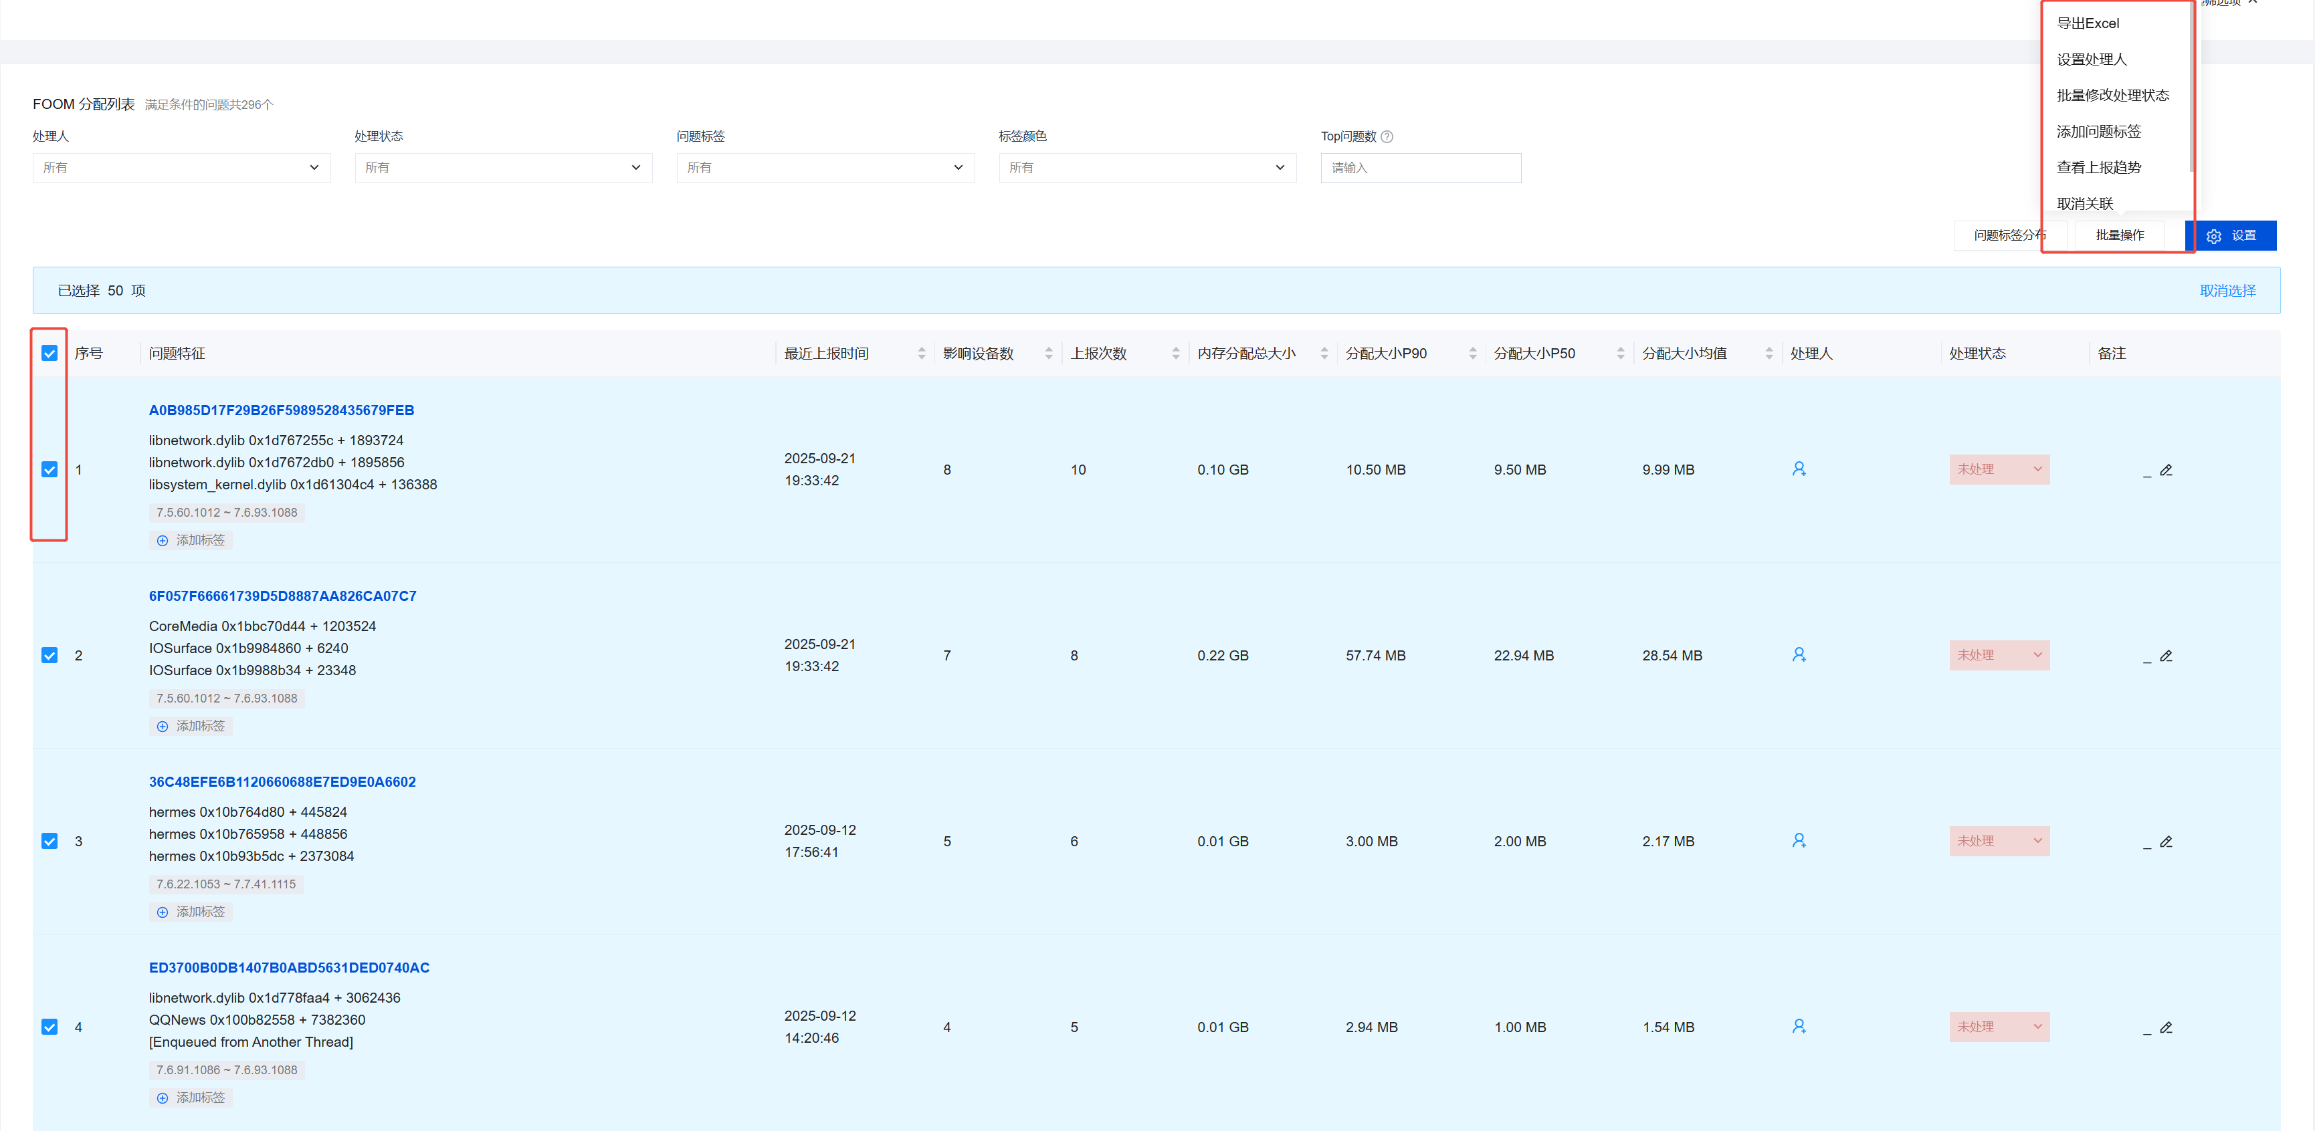2315x1131 pixels.
Task: Choose 导出Excel from batch menu
Action: [2088, 23]
